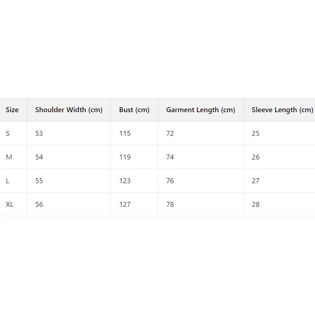
Task: Click the XL size row label
Action: pos(10,205)
